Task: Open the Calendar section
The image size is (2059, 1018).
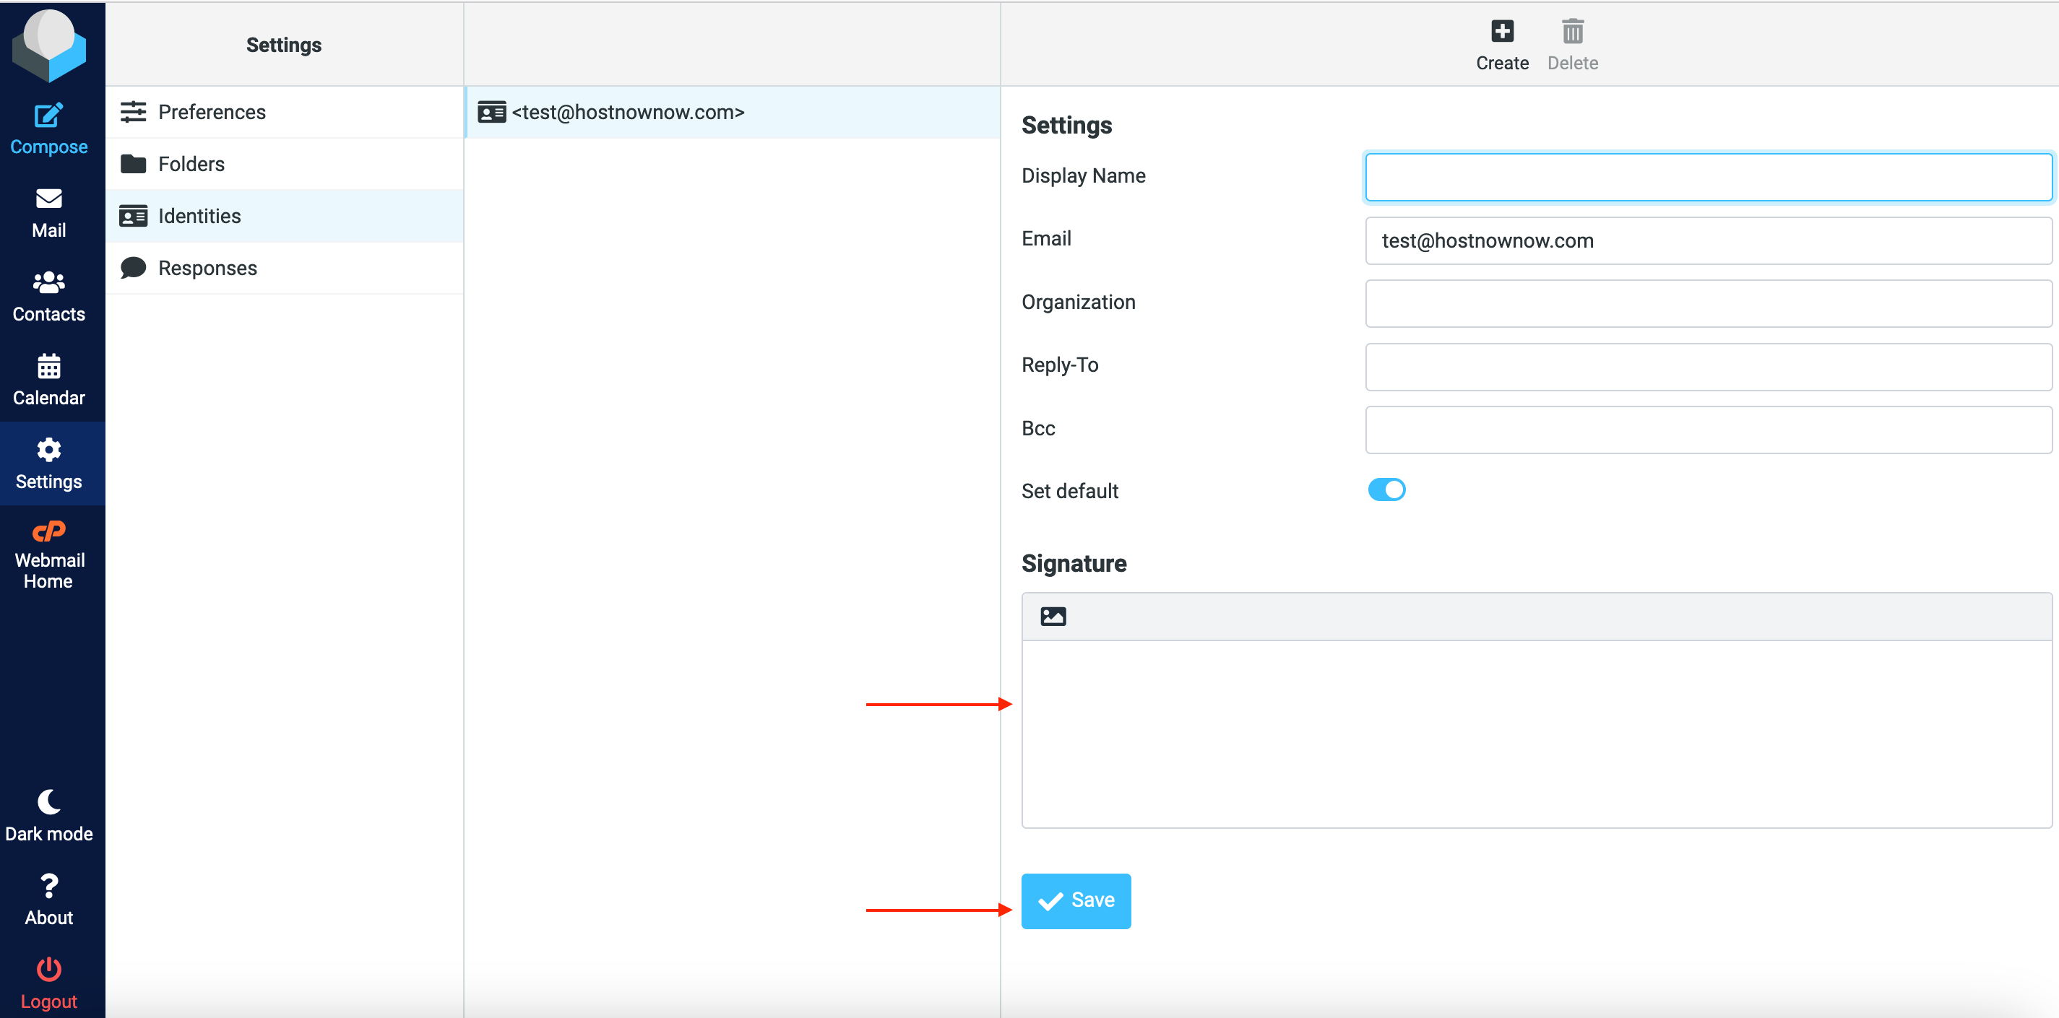Action: 48,381
